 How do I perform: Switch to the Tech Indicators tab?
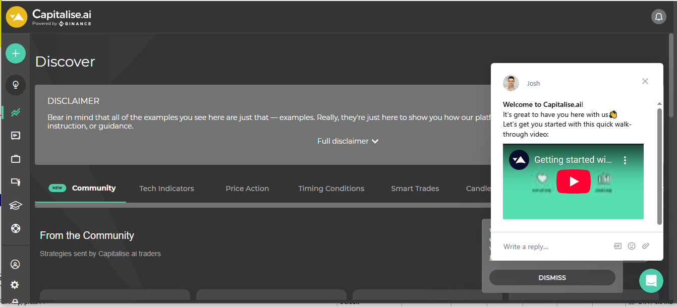pos(166,189)
